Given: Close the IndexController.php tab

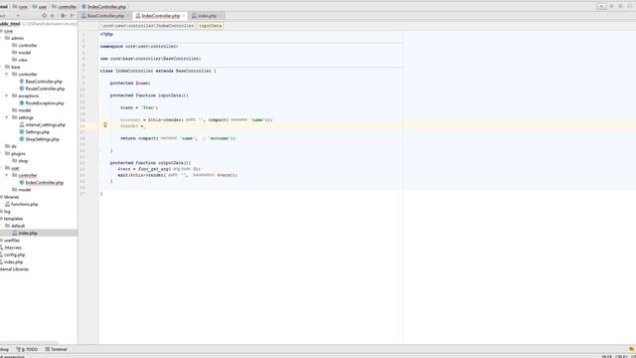Looking at the screenshot, I should [183, 16].
